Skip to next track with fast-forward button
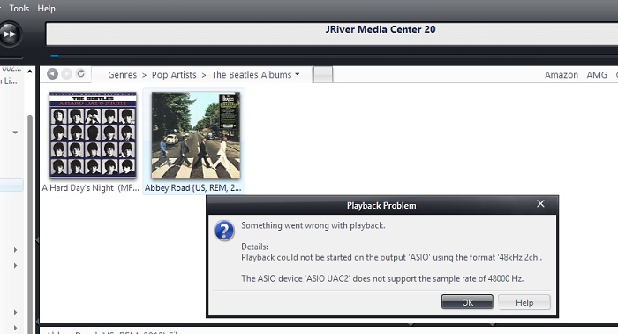The width and height of the screenshot is (618, 334). [10, 34]
